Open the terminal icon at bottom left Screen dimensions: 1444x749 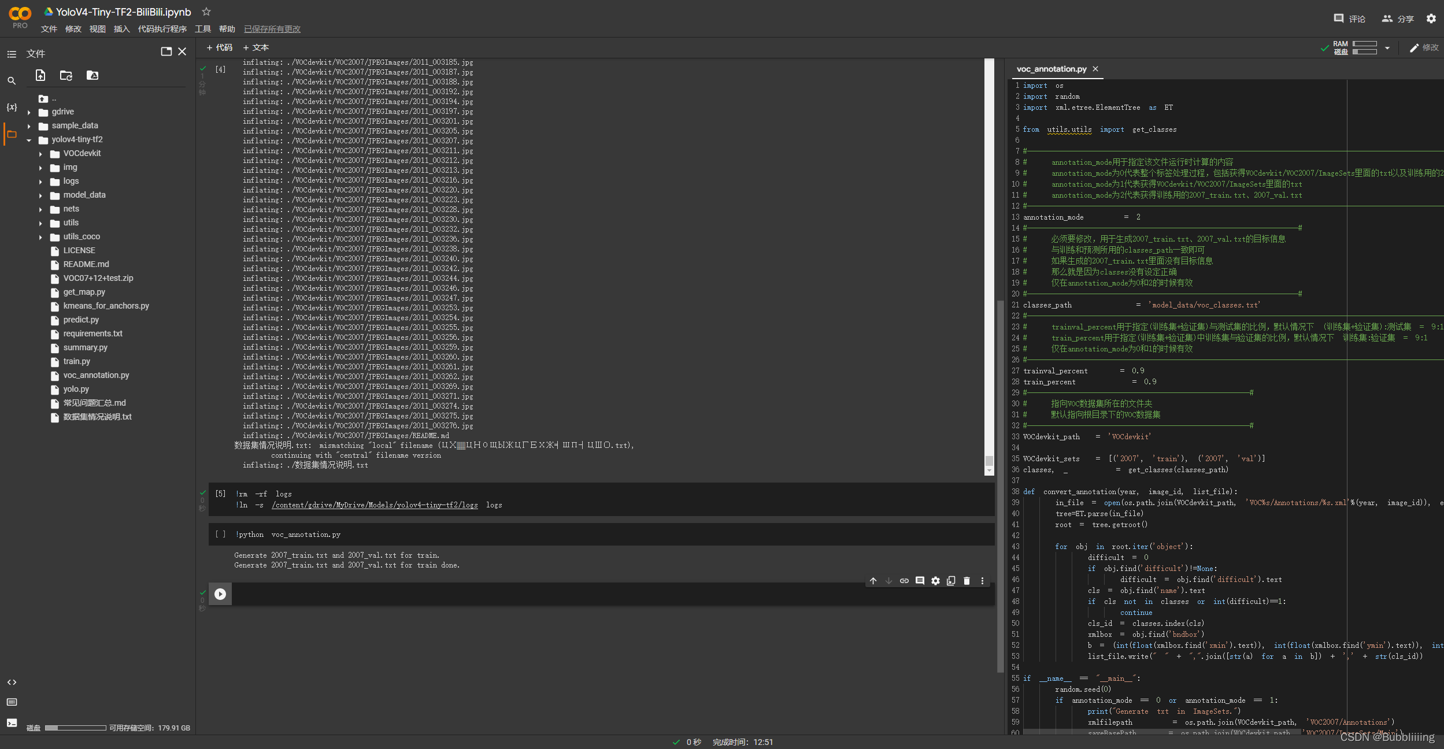click(12, 722)
